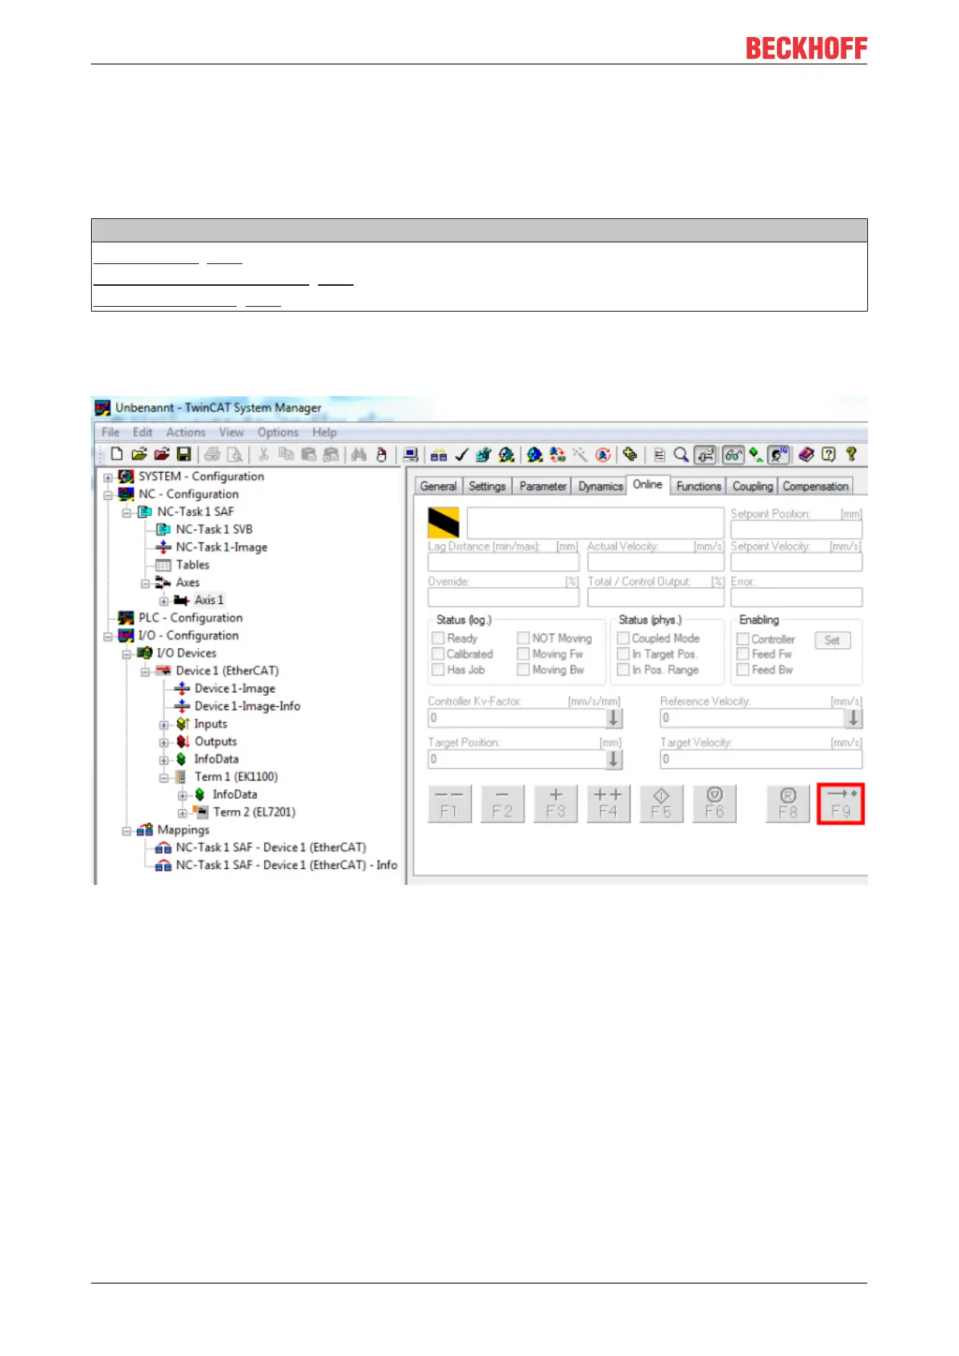This screenshot has height=1356, width=959.
Task: Click the Save floppy disk icon
Action: coord(184,455)
